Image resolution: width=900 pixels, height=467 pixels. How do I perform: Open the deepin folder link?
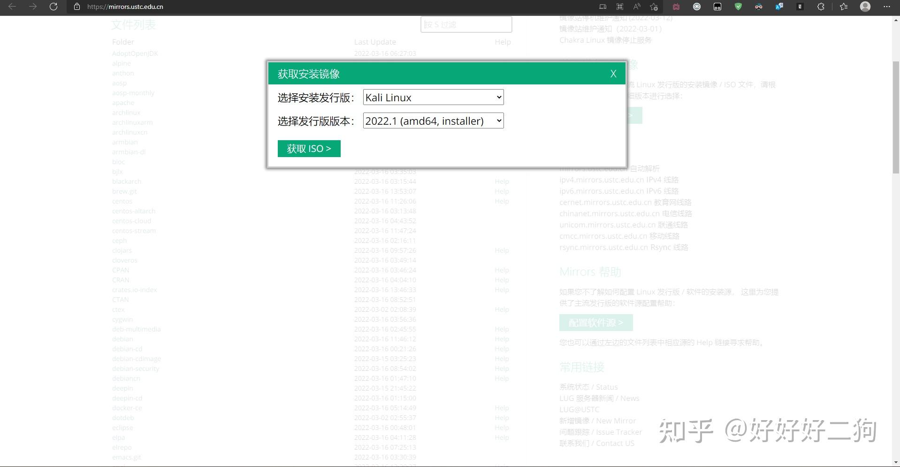tap(122, 388)
